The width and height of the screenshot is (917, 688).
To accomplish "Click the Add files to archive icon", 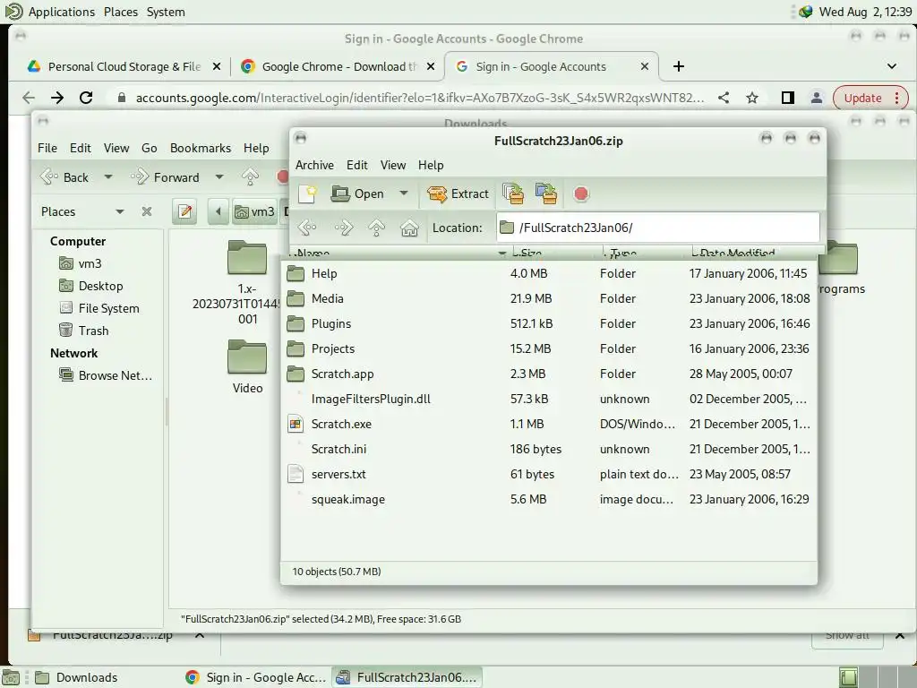I will tap(513, 193).
